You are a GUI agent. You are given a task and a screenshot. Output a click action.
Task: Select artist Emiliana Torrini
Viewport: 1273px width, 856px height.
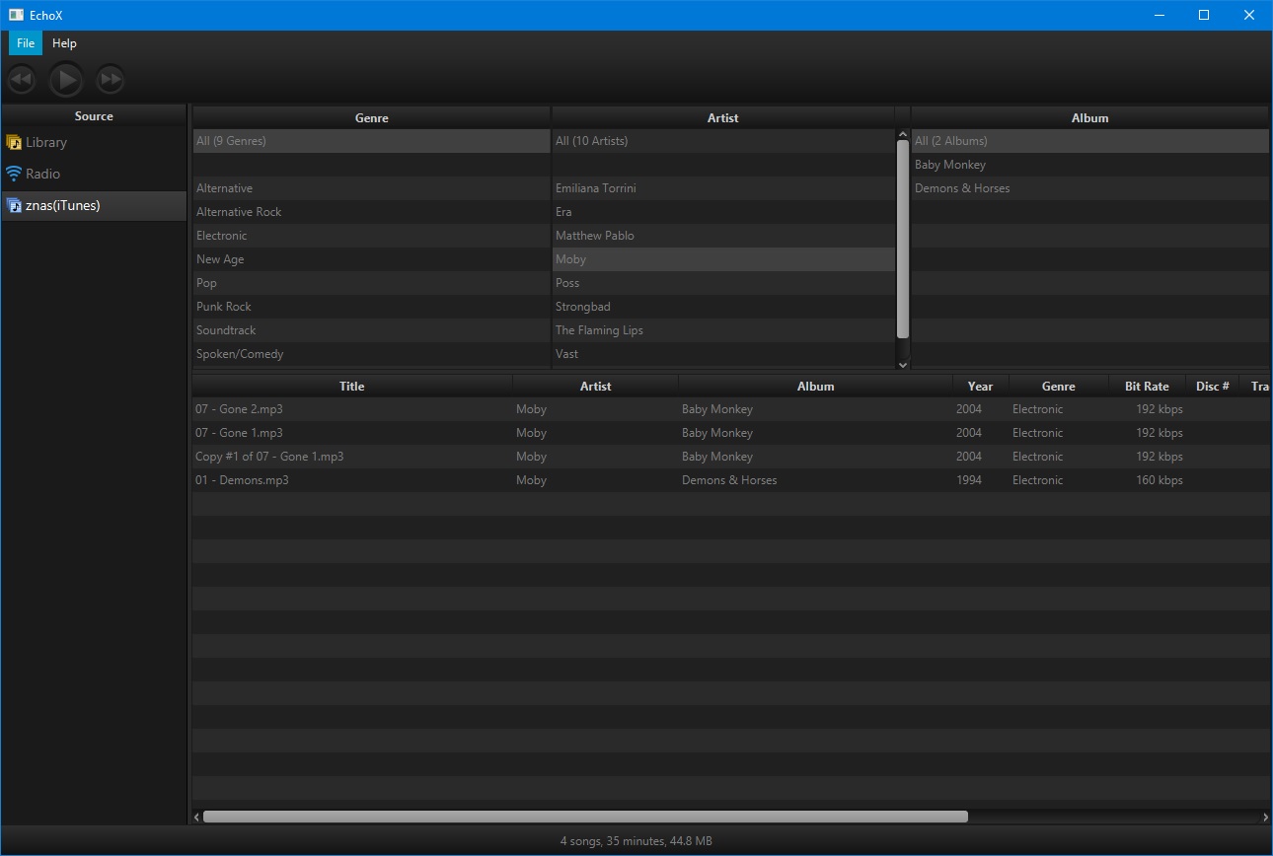[x=723, y=188]
